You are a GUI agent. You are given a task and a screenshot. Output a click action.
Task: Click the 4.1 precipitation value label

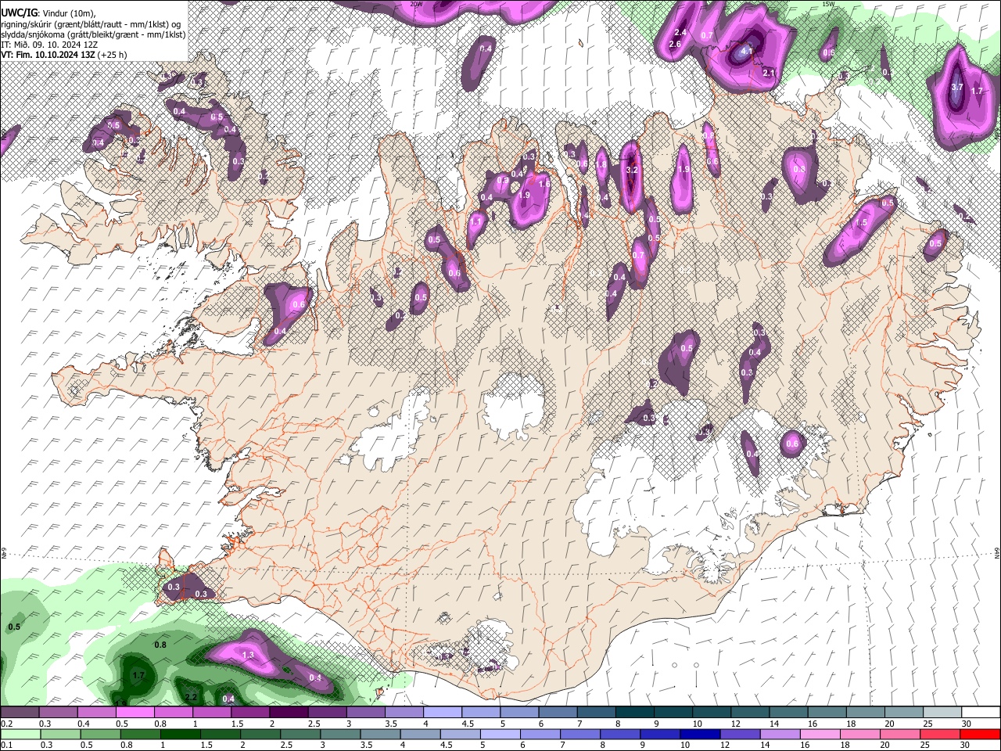(747, 52)
